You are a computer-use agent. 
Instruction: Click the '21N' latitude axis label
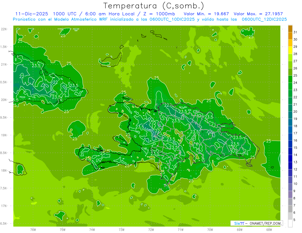(4, 65)
